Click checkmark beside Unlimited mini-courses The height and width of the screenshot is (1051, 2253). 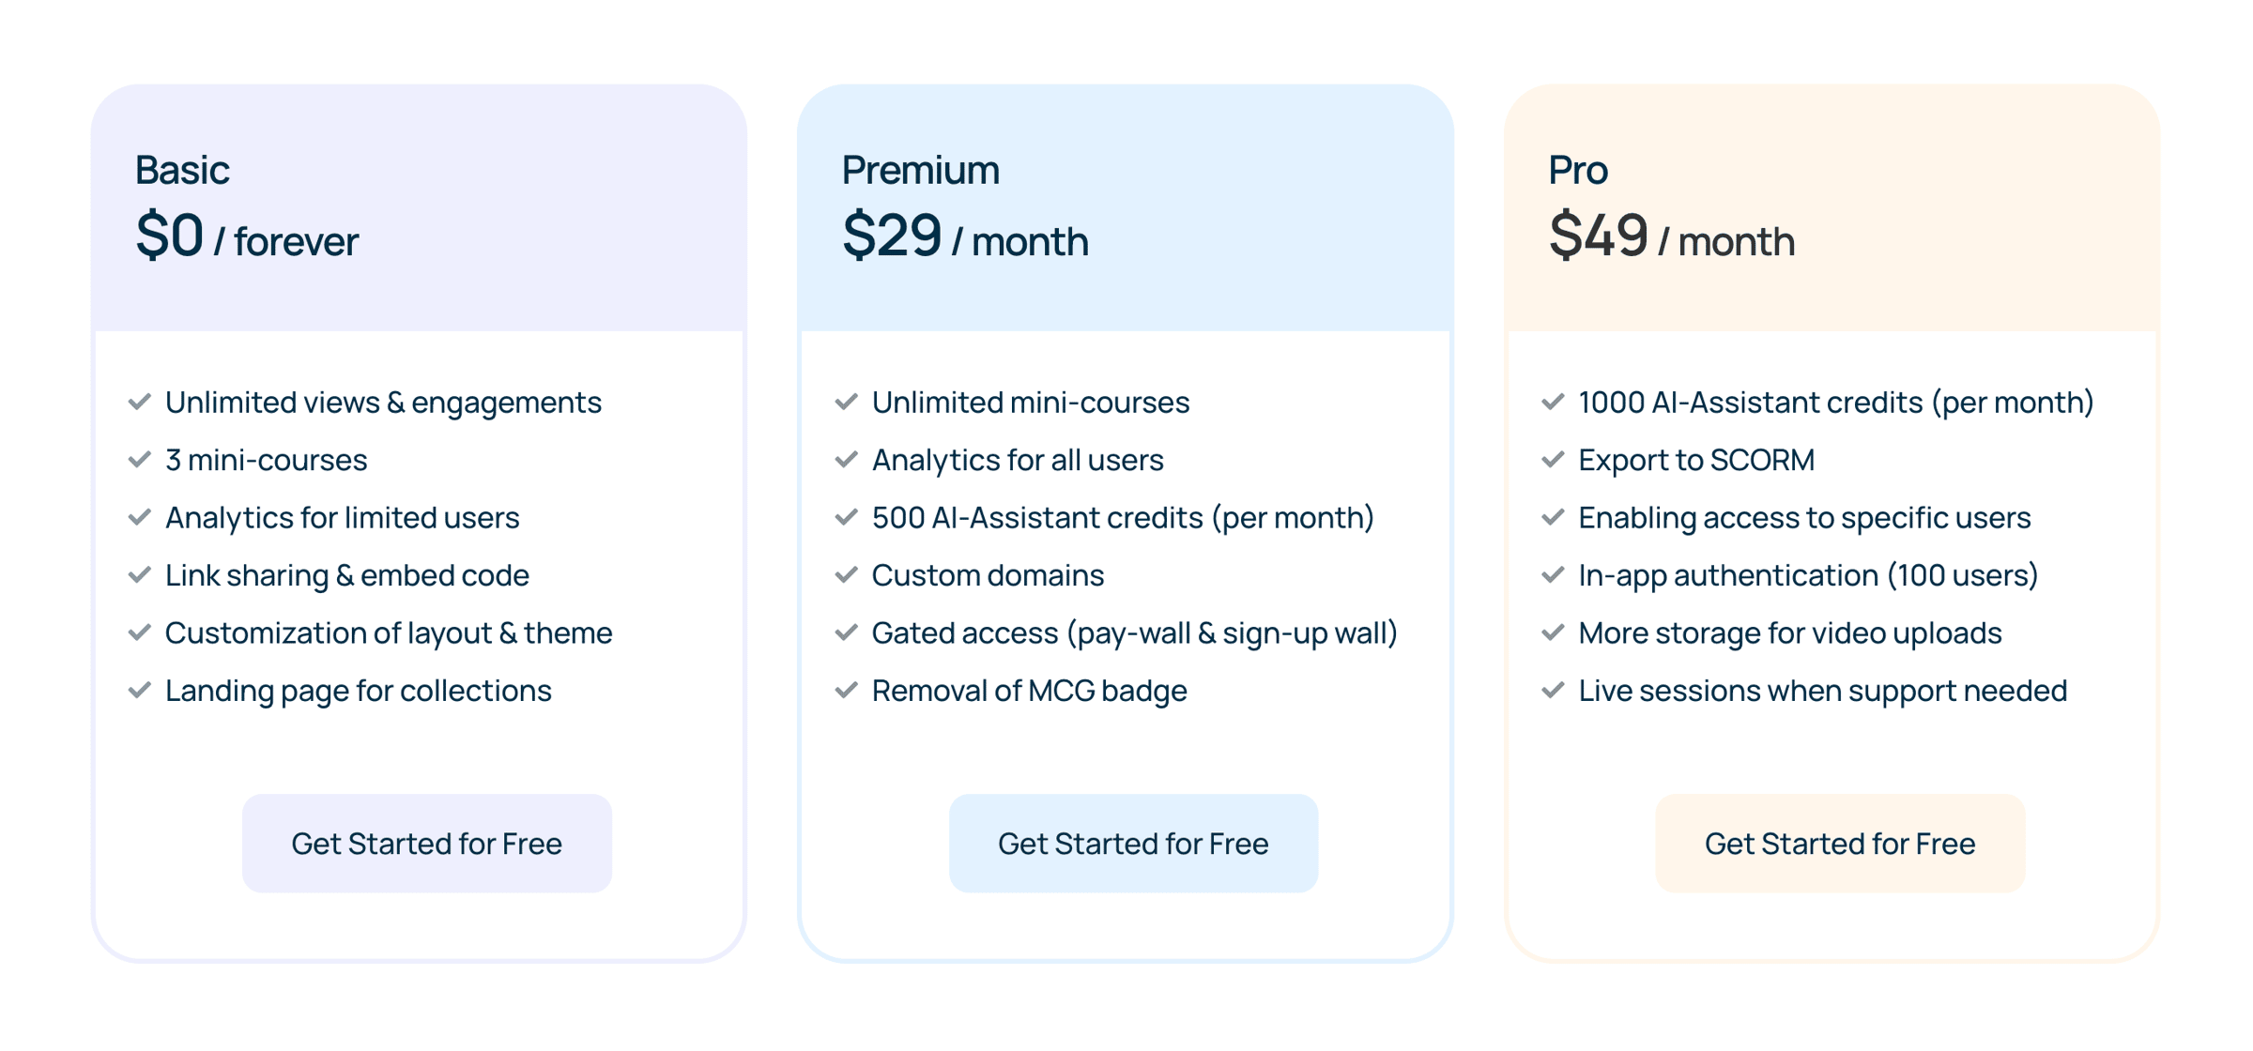[847, 402]
